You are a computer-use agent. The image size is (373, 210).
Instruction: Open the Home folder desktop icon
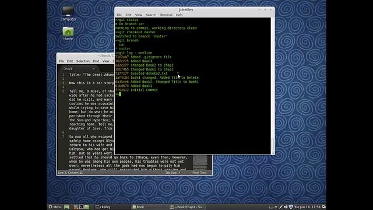point(68,33)
